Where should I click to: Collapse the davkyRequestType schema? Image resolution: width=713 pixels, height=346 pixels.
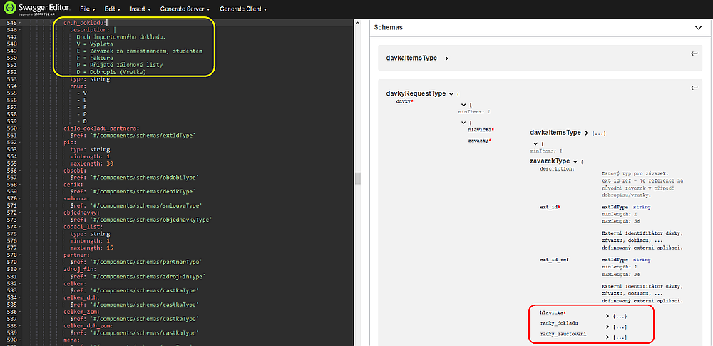(x=451, y=93)
